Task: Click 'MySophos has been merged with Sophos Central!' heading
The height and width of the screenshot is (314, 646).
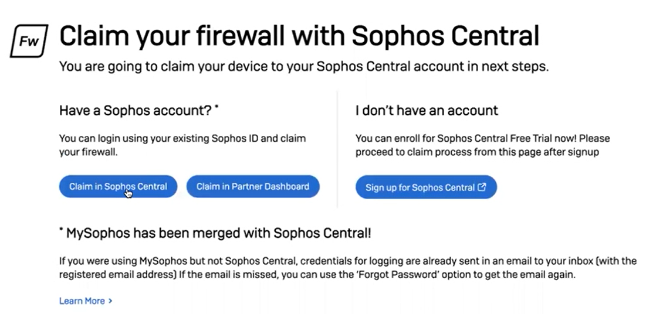Action: (x=218, y=233)
